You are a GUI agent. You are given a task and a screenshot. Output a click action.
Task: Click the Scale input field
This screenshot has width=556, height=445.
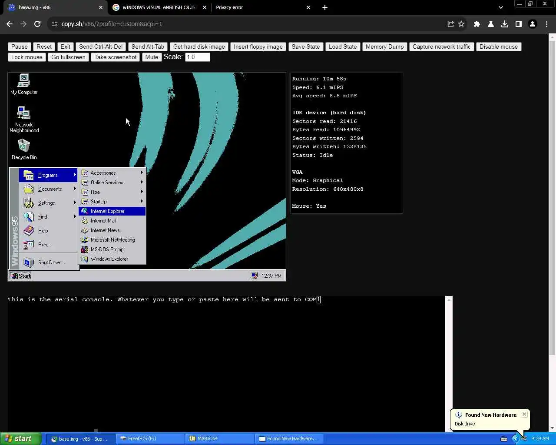(x=198, y=57)
